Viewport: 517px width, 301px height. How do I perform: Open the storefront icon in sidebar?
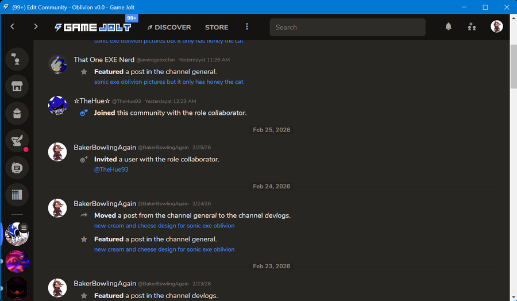click(17, 86)
